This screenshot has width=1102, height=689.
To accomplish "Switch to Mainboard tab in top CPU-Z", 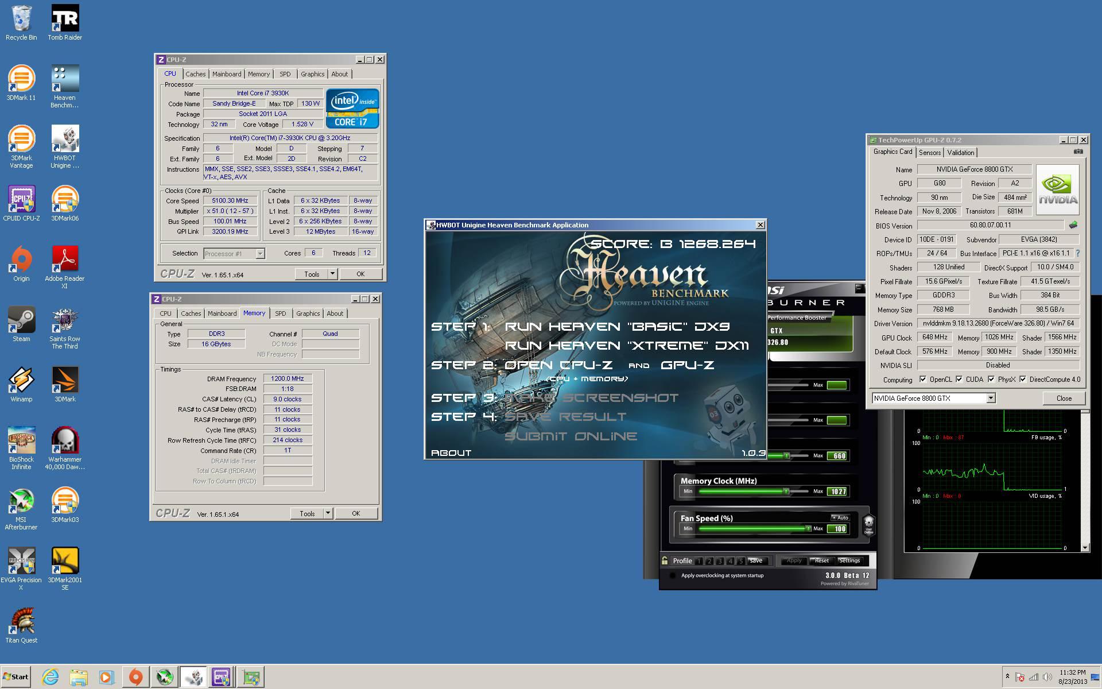I will [227, 74].
